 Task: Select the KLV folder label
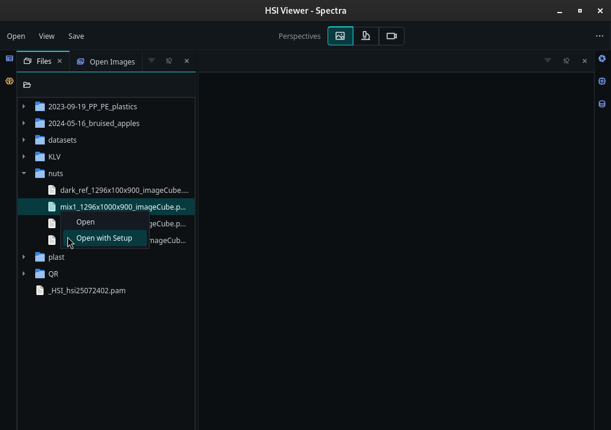(x=54, y=156)
